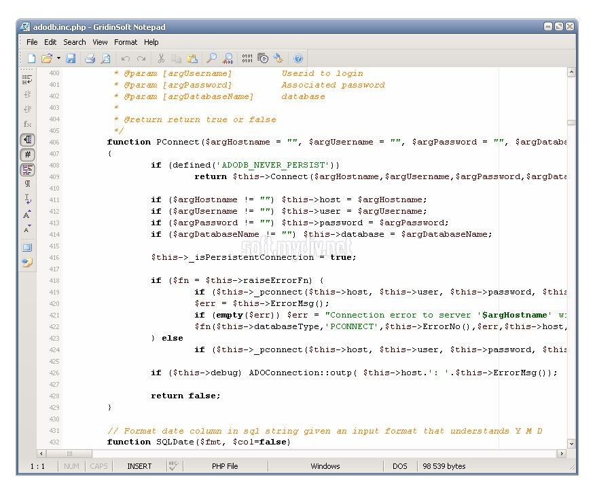Viewport: 595px width, 494px height.
Task: Click the Print icon
Action: click(90, 58)
